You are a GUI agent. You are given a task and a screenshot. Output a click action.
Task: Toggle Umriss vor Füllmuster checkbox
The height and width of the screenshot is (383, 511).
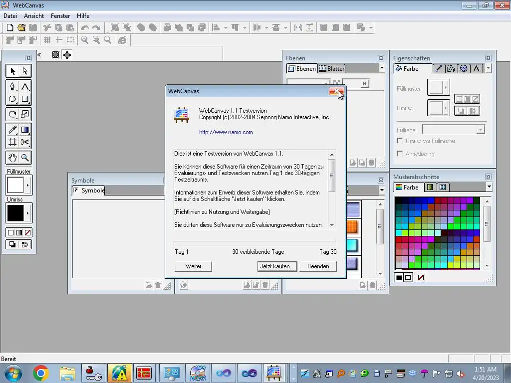tap(400, 141)
